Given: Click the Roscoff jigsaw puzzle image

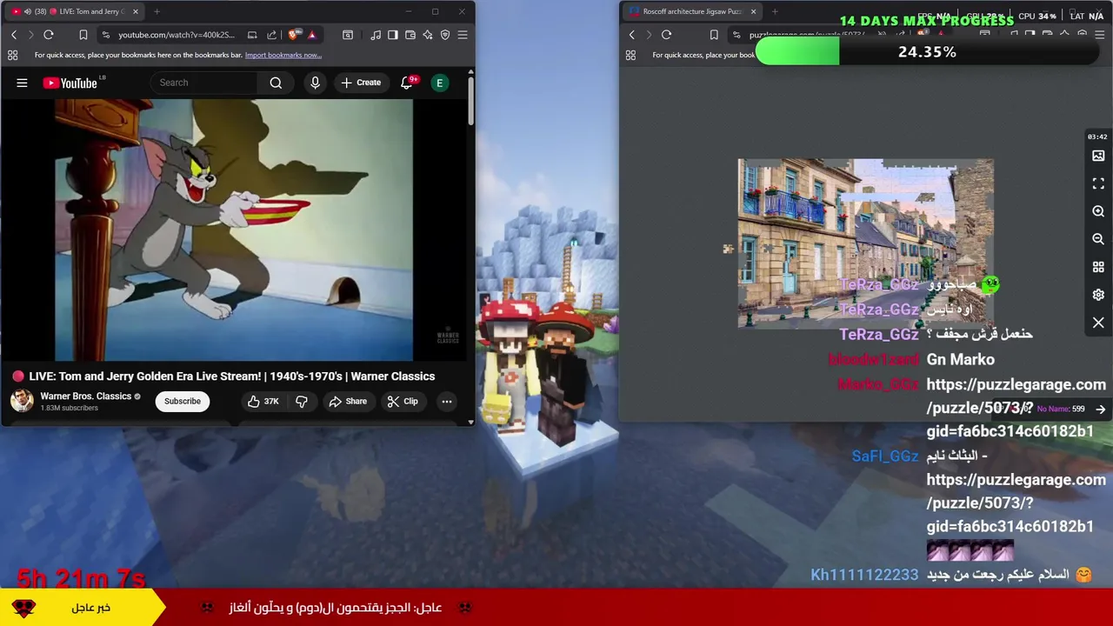Looking at the screenshot, I should pos(865,243).
